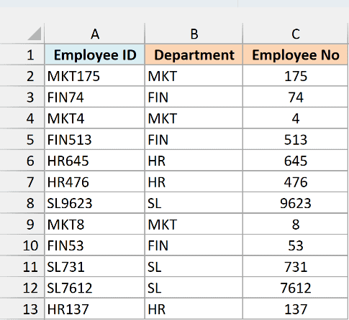Select Employee No cell 9623

296,202
